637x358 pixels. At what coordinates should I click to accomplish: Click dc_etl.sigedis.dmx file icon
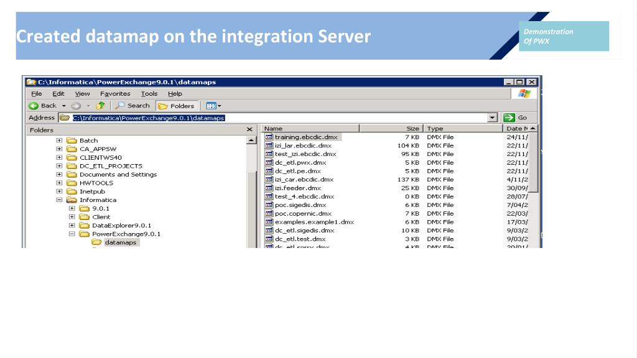[269, 231]
